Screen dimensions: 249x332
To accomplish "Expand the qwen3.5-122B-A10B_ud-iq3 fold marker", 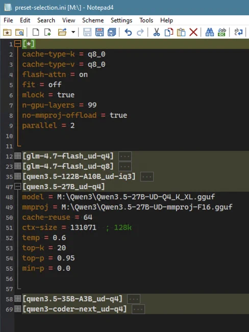I will point(17,176).
